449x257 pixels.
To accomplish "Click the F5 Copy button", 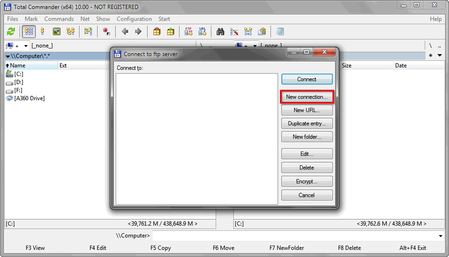I will click(x=160, y=248).
